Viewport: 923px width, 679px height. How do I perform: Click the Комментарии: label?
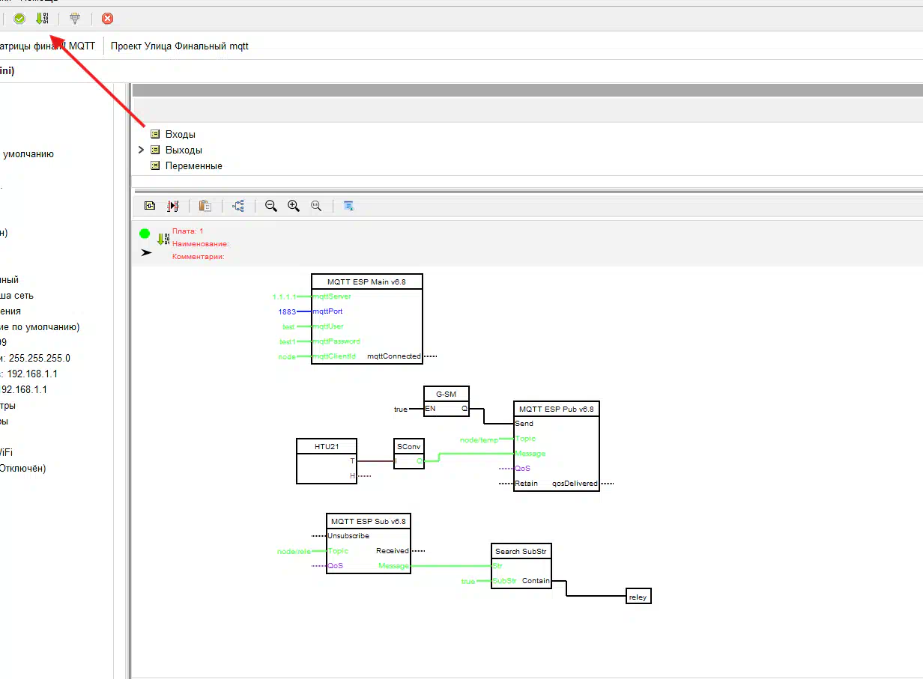coord(198,257)
